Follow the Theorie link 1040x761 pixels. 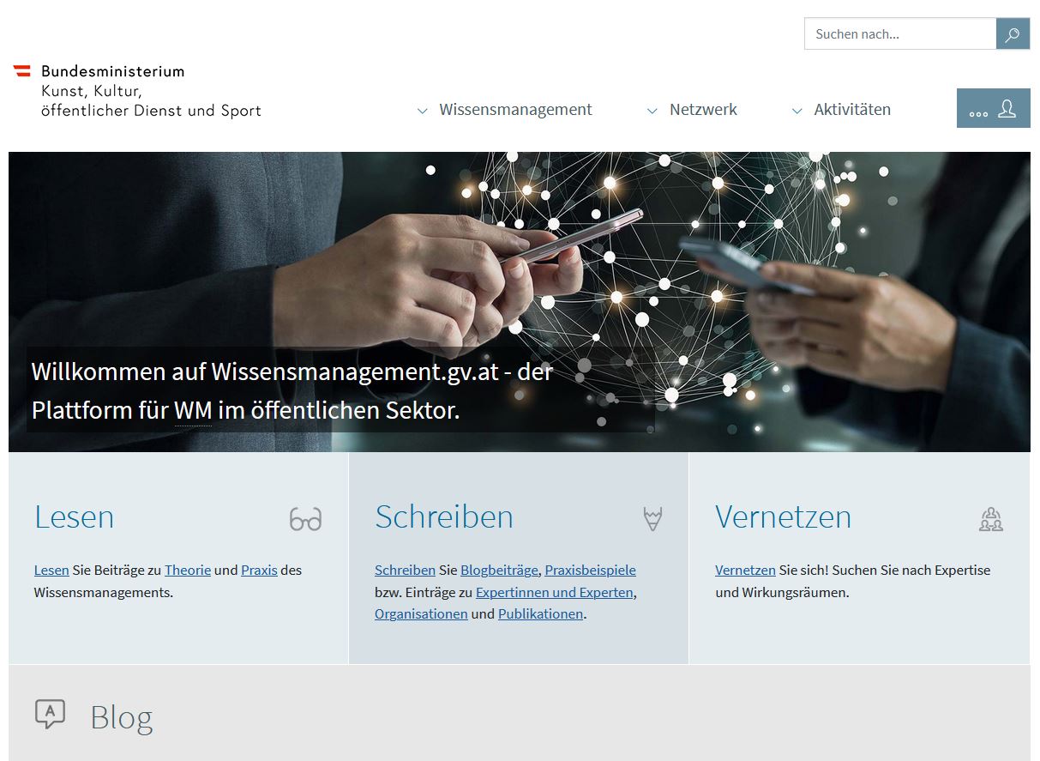coord(188,570)
